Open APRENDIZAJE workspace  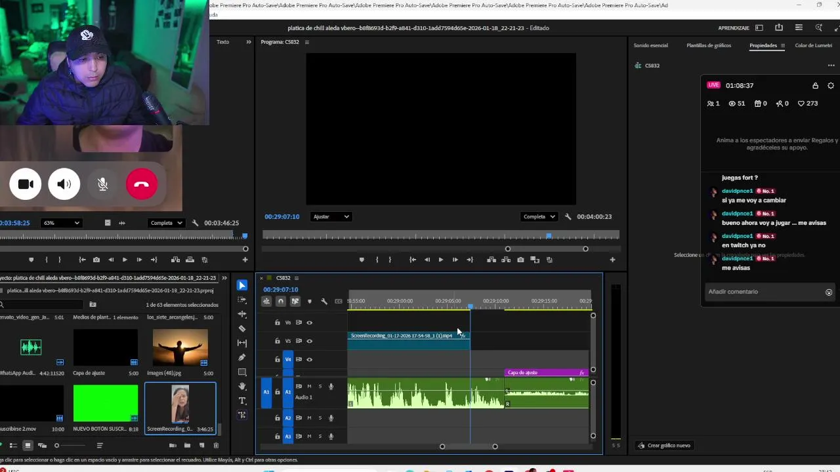coord(734,28)
